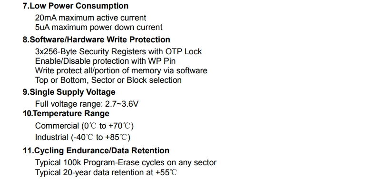Click the Cycling Endurance/Data Retention heading
Viewport: 391px width, 189px height.
click(96, 150)
